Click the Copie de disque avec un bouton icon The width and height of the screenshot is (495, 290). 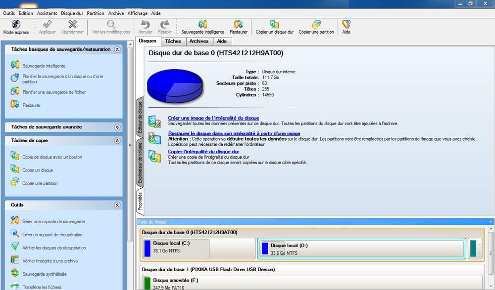click(x=15, y=156)
